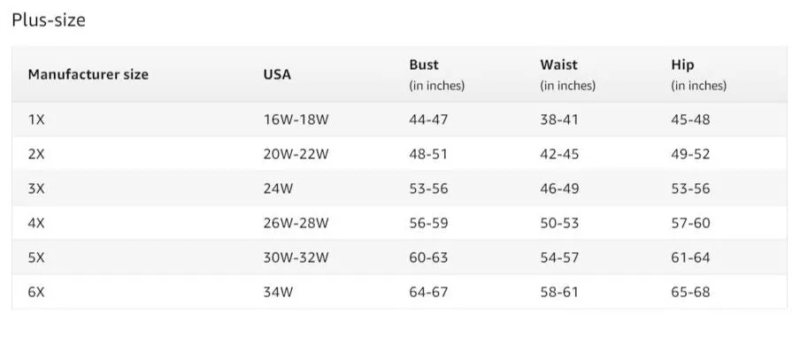Click waist measurement 54-57
792x337 pixels.
pos(559,257)
